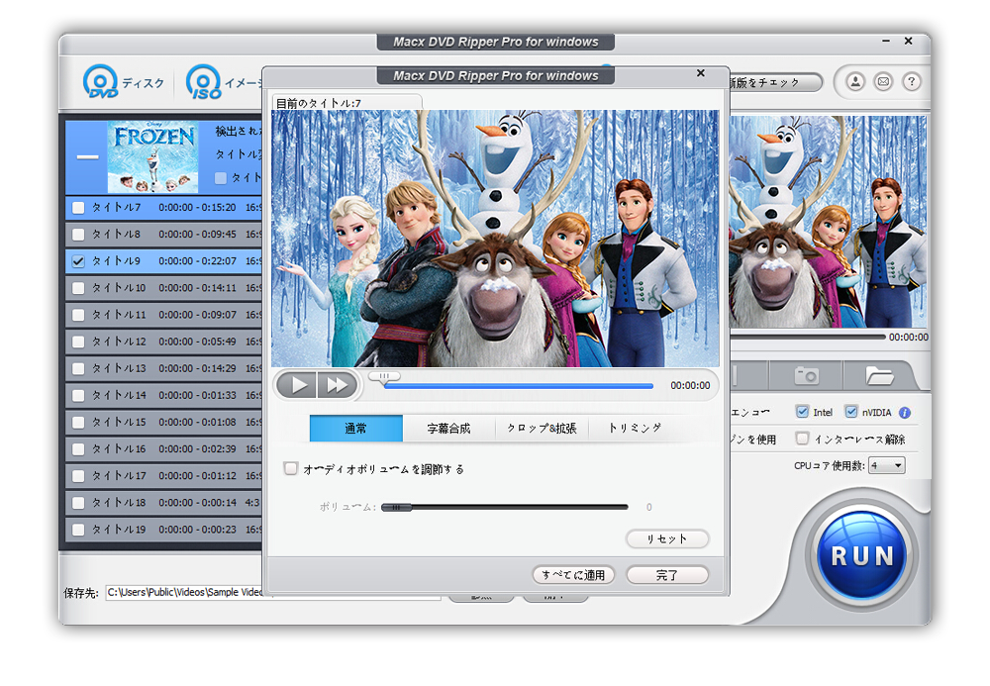
Task: Open the help question mark icon
Action: (x=911, y=81)
